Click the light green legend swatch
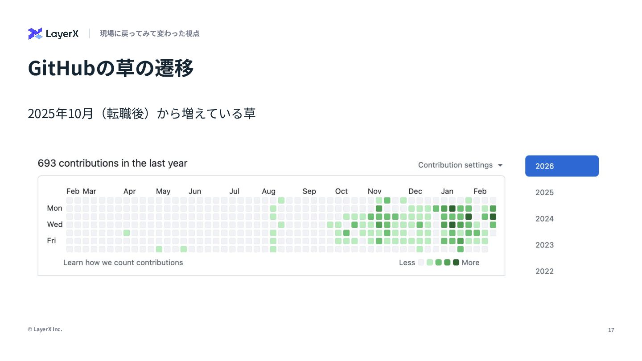The width and height of the screenshot is (642, 361). (430, 263)
